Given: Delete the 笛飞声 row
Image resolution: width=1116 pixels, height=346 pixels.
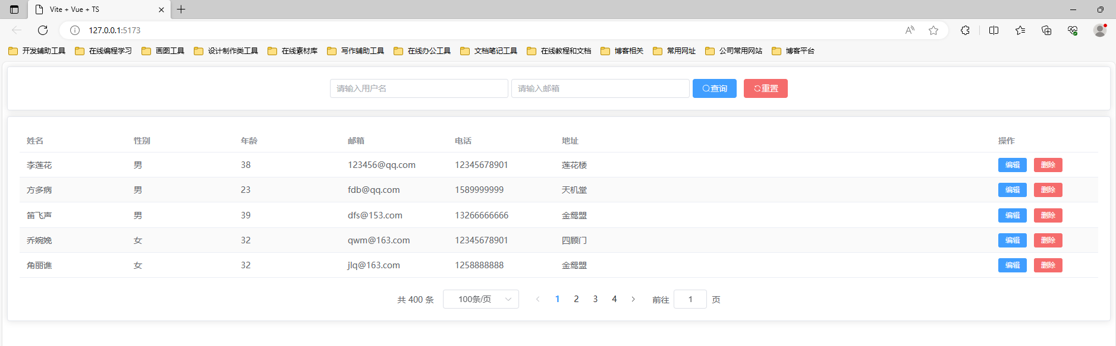Looking at the screenshot, I should (1048, 215).
